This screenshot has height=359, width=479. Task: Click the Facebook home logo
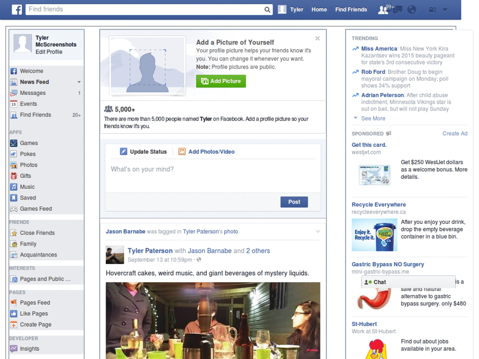[16, 9]
